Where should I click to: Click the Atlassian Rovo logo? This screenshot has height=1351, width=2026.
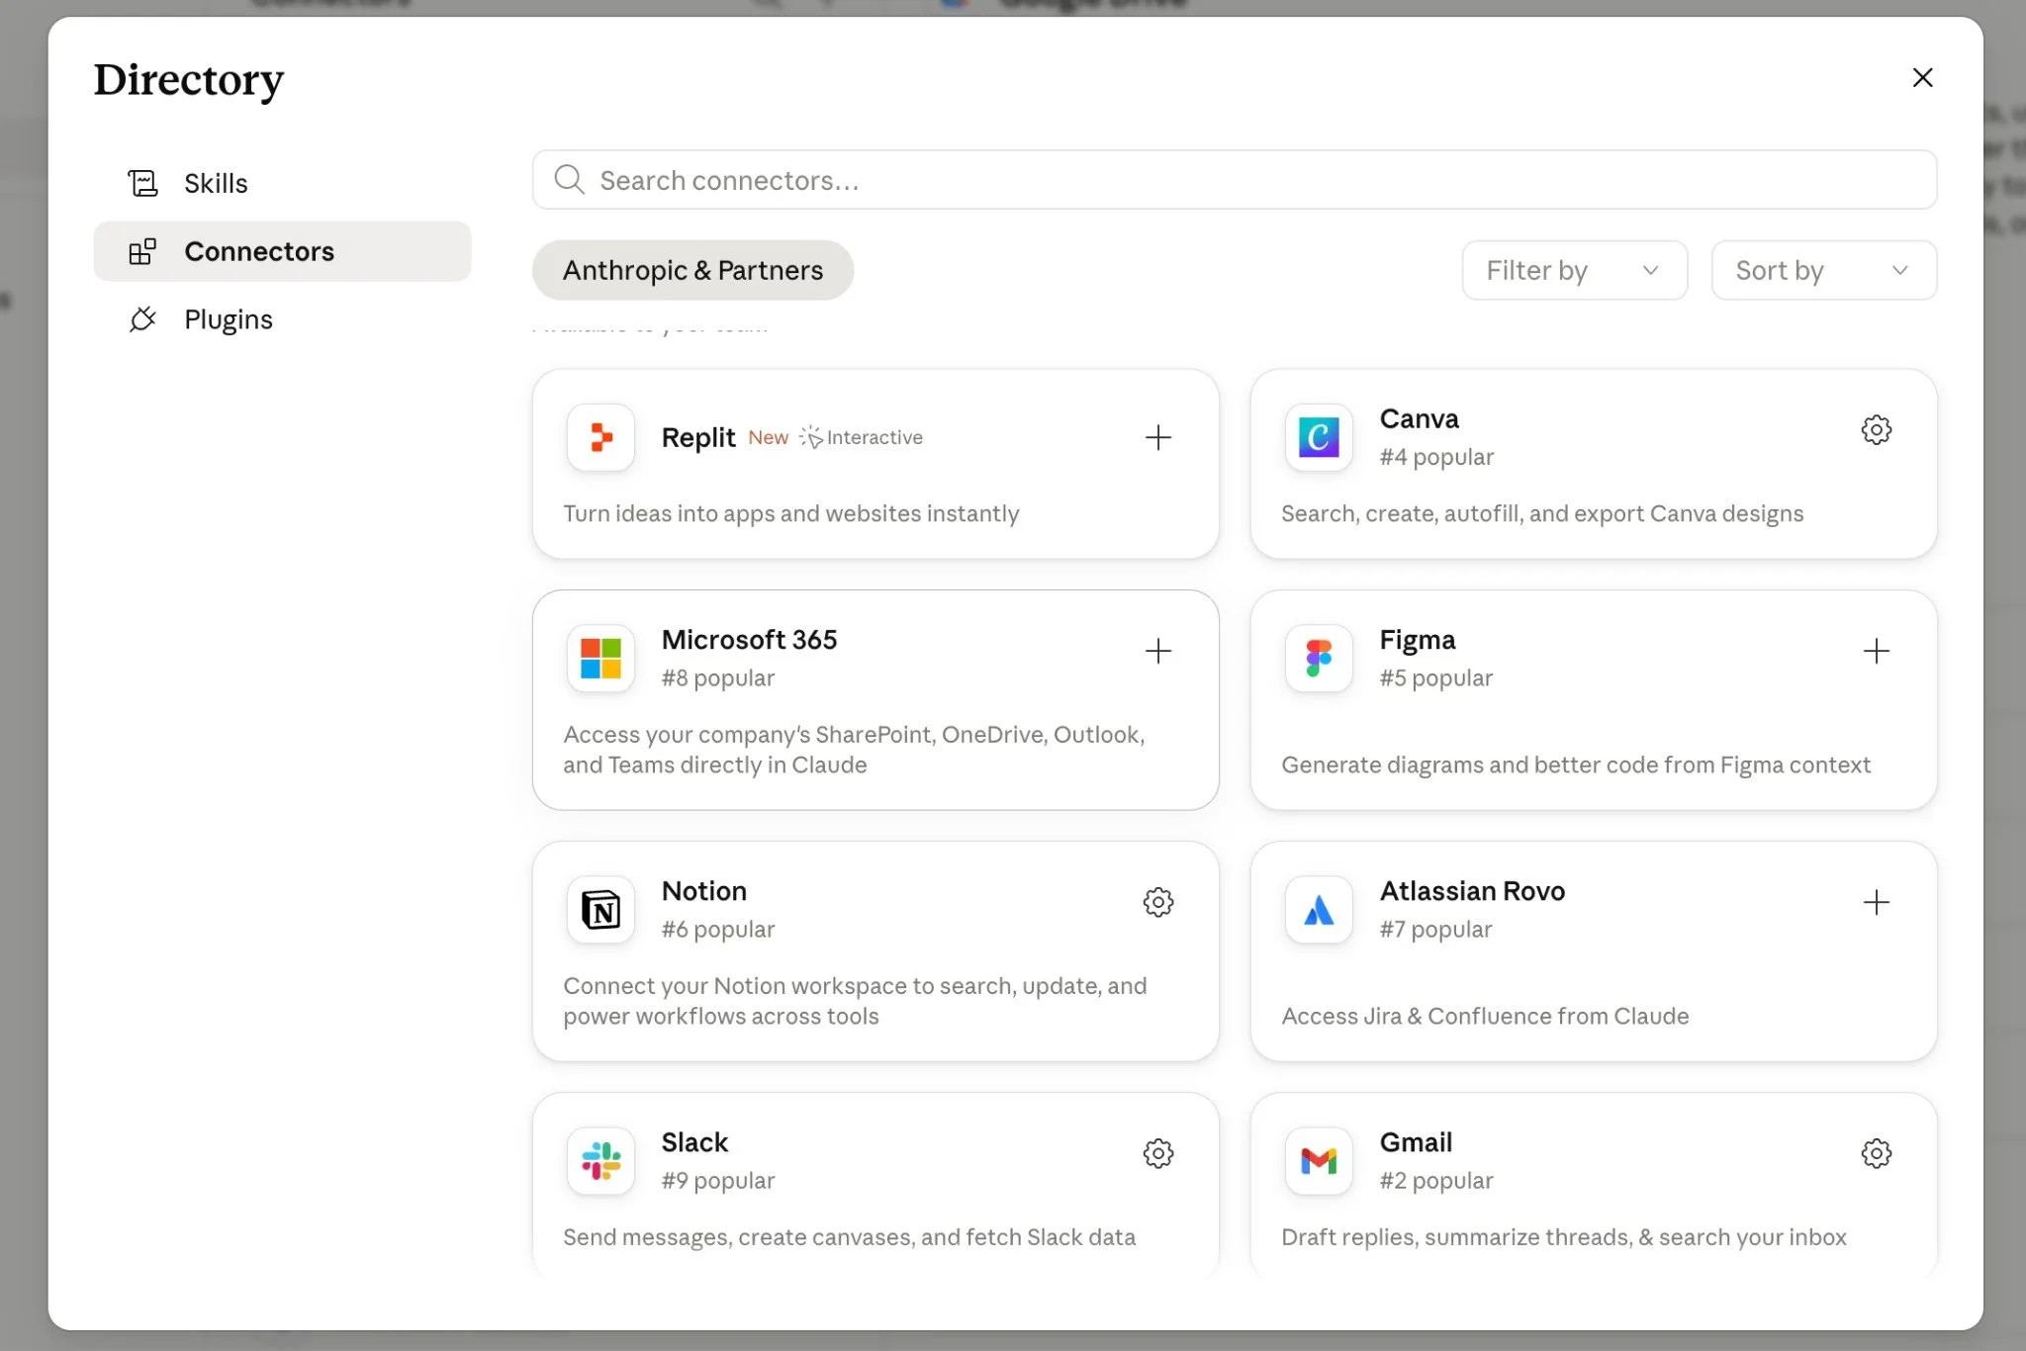click(1319, 909)
